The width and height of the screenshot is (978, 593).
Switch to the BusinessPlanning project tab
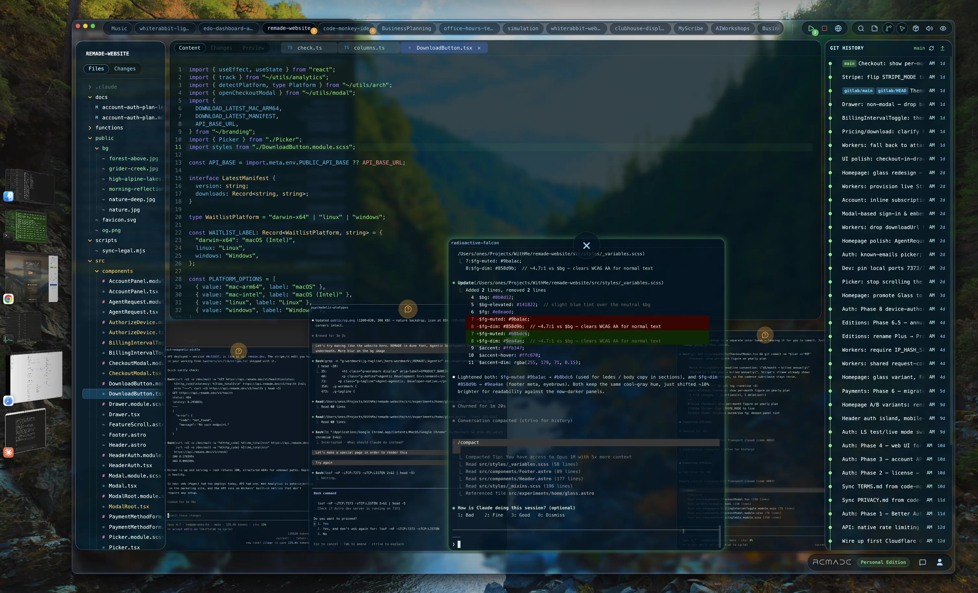click(x=406, y=29)
